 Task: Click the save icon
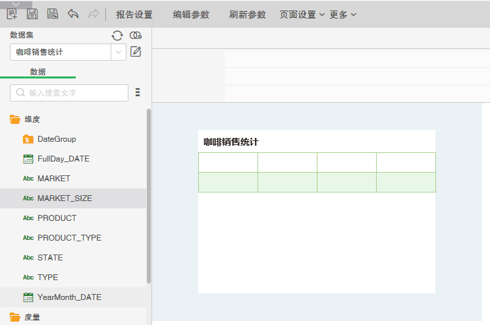pyautogui.click(x=32, y=14)
